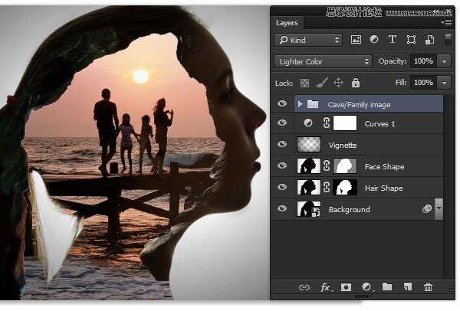Select the Vignette layer thumbnail
Viewport: 460px width, 311px height.
(x=309, y=144)
